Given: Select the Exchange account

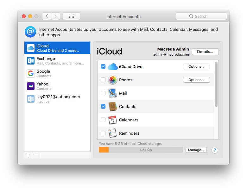Looking at the screenshot, I should (57, 61).
